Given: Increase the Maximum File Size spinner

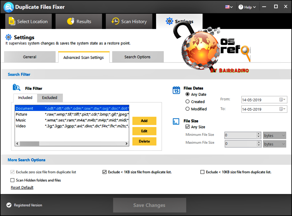Looking at the screenshot, I should point(258,142).
